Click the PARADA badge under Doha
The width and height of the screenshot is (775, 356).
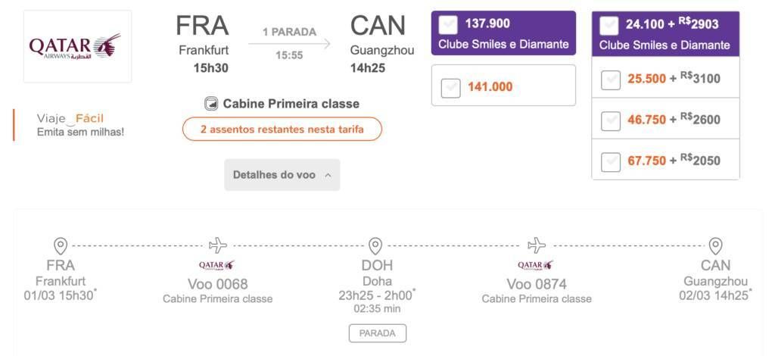click(378, 333)
